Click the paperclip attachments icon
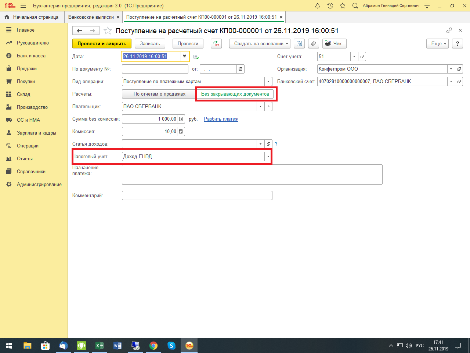The width and height of the screenshot is (470, 353). 313,43
